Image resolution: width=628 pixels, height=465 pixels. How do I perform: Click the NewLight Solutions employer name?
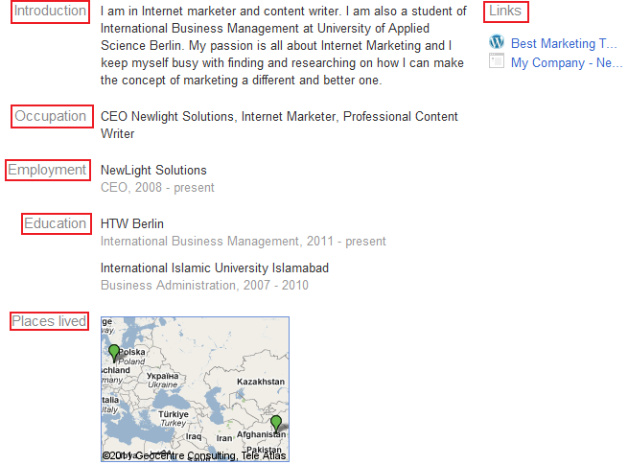pos(153,171)
